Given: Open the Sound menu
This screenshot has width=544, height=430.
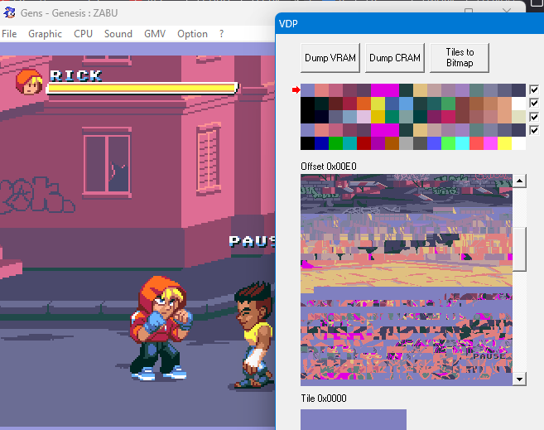Looking at the screenshot, I should tap(118, 34).
